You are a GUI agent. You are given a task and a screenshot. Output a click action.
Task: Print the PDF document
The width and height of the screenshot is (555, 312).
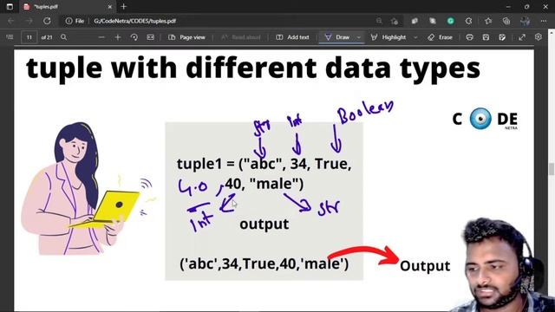(x=469, y=37)
